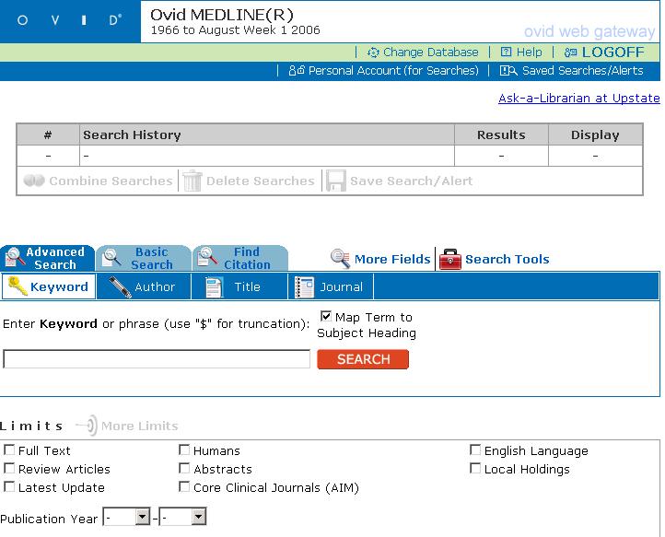Click the Change Database gear icon
This screenshot has height=537, width=665.
coord(373,53)
